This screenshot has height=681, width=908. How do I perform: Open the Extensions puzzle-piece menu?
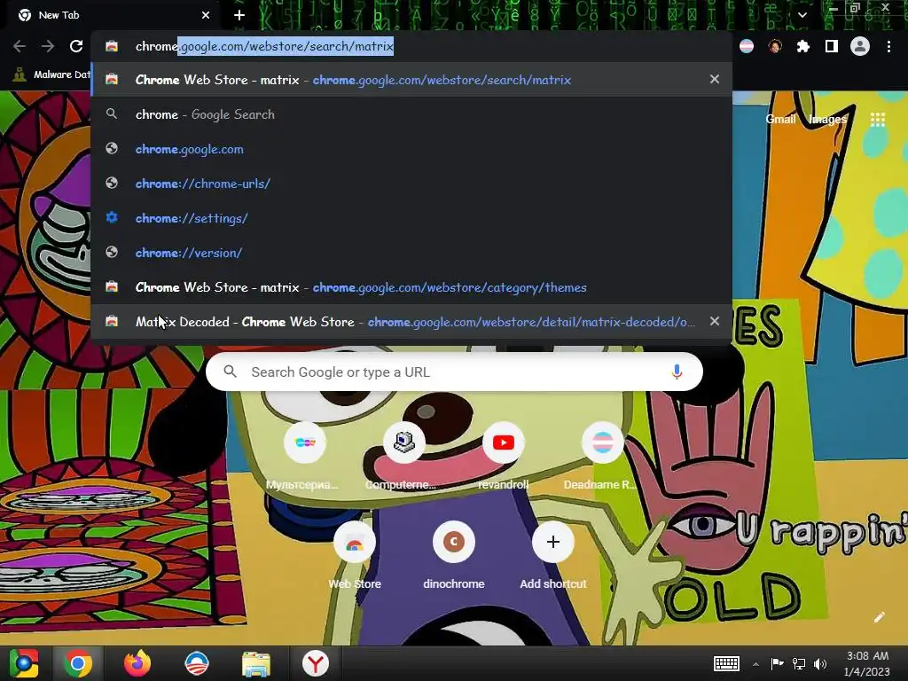(x=802, y=46)
